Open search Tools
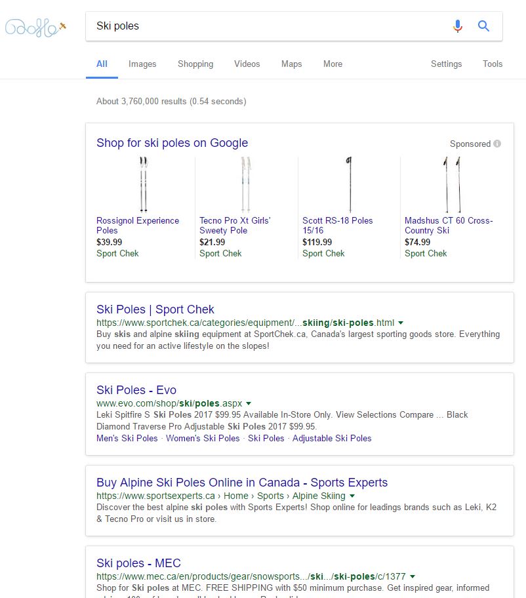 [493, 64]
